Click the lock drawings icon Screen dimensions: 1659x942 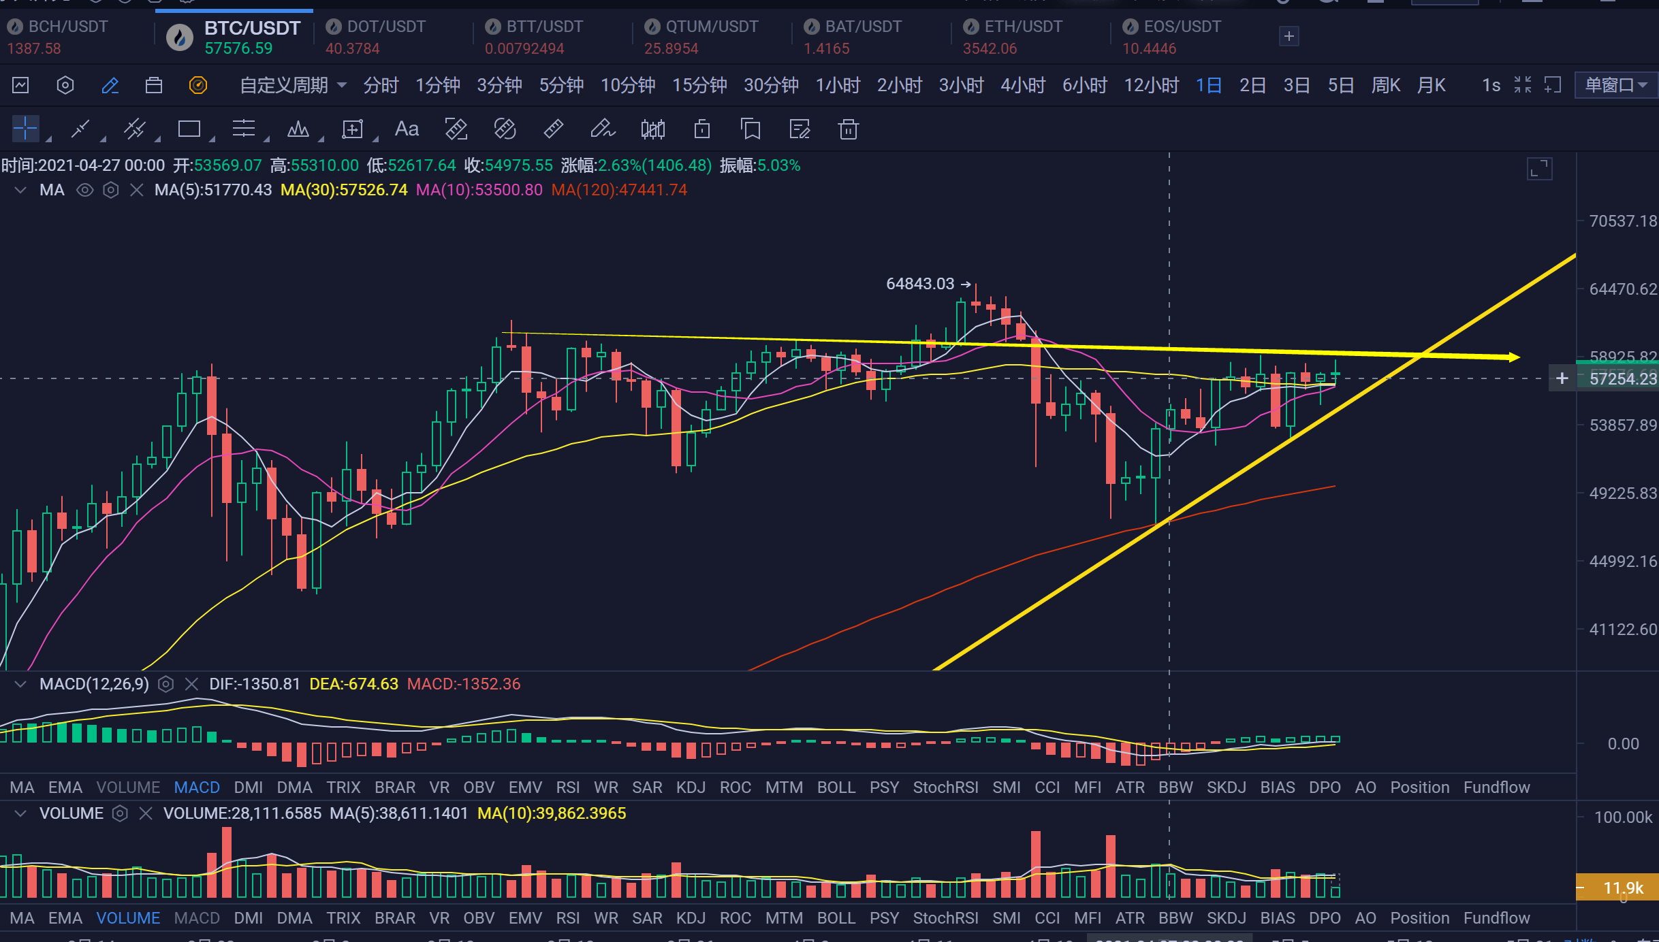coord(702,129)
